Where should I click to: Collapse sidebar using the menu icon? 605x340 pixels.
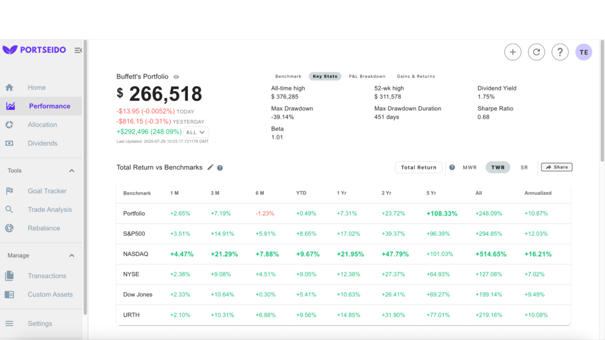tap(78, 50)
